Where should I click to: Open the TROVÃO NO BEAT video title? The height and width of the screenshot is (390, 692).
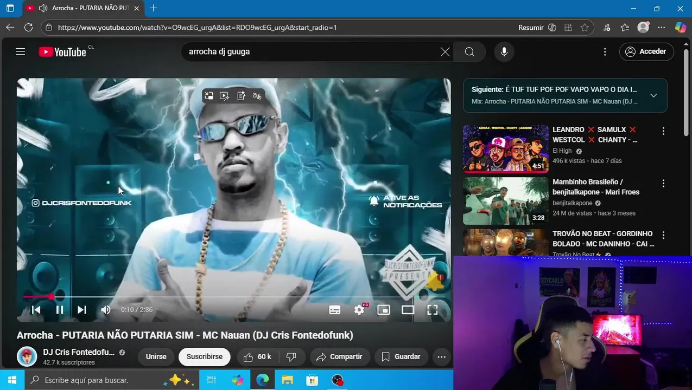604,239
